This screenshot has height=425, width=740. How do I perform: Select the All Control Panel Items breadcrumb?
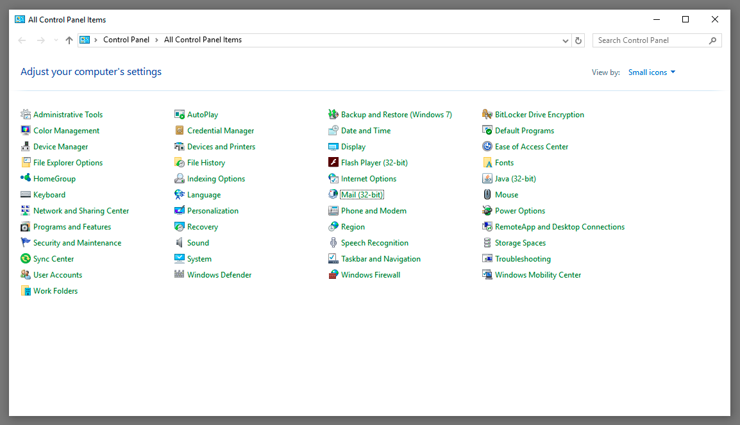(x=203, y=40)
